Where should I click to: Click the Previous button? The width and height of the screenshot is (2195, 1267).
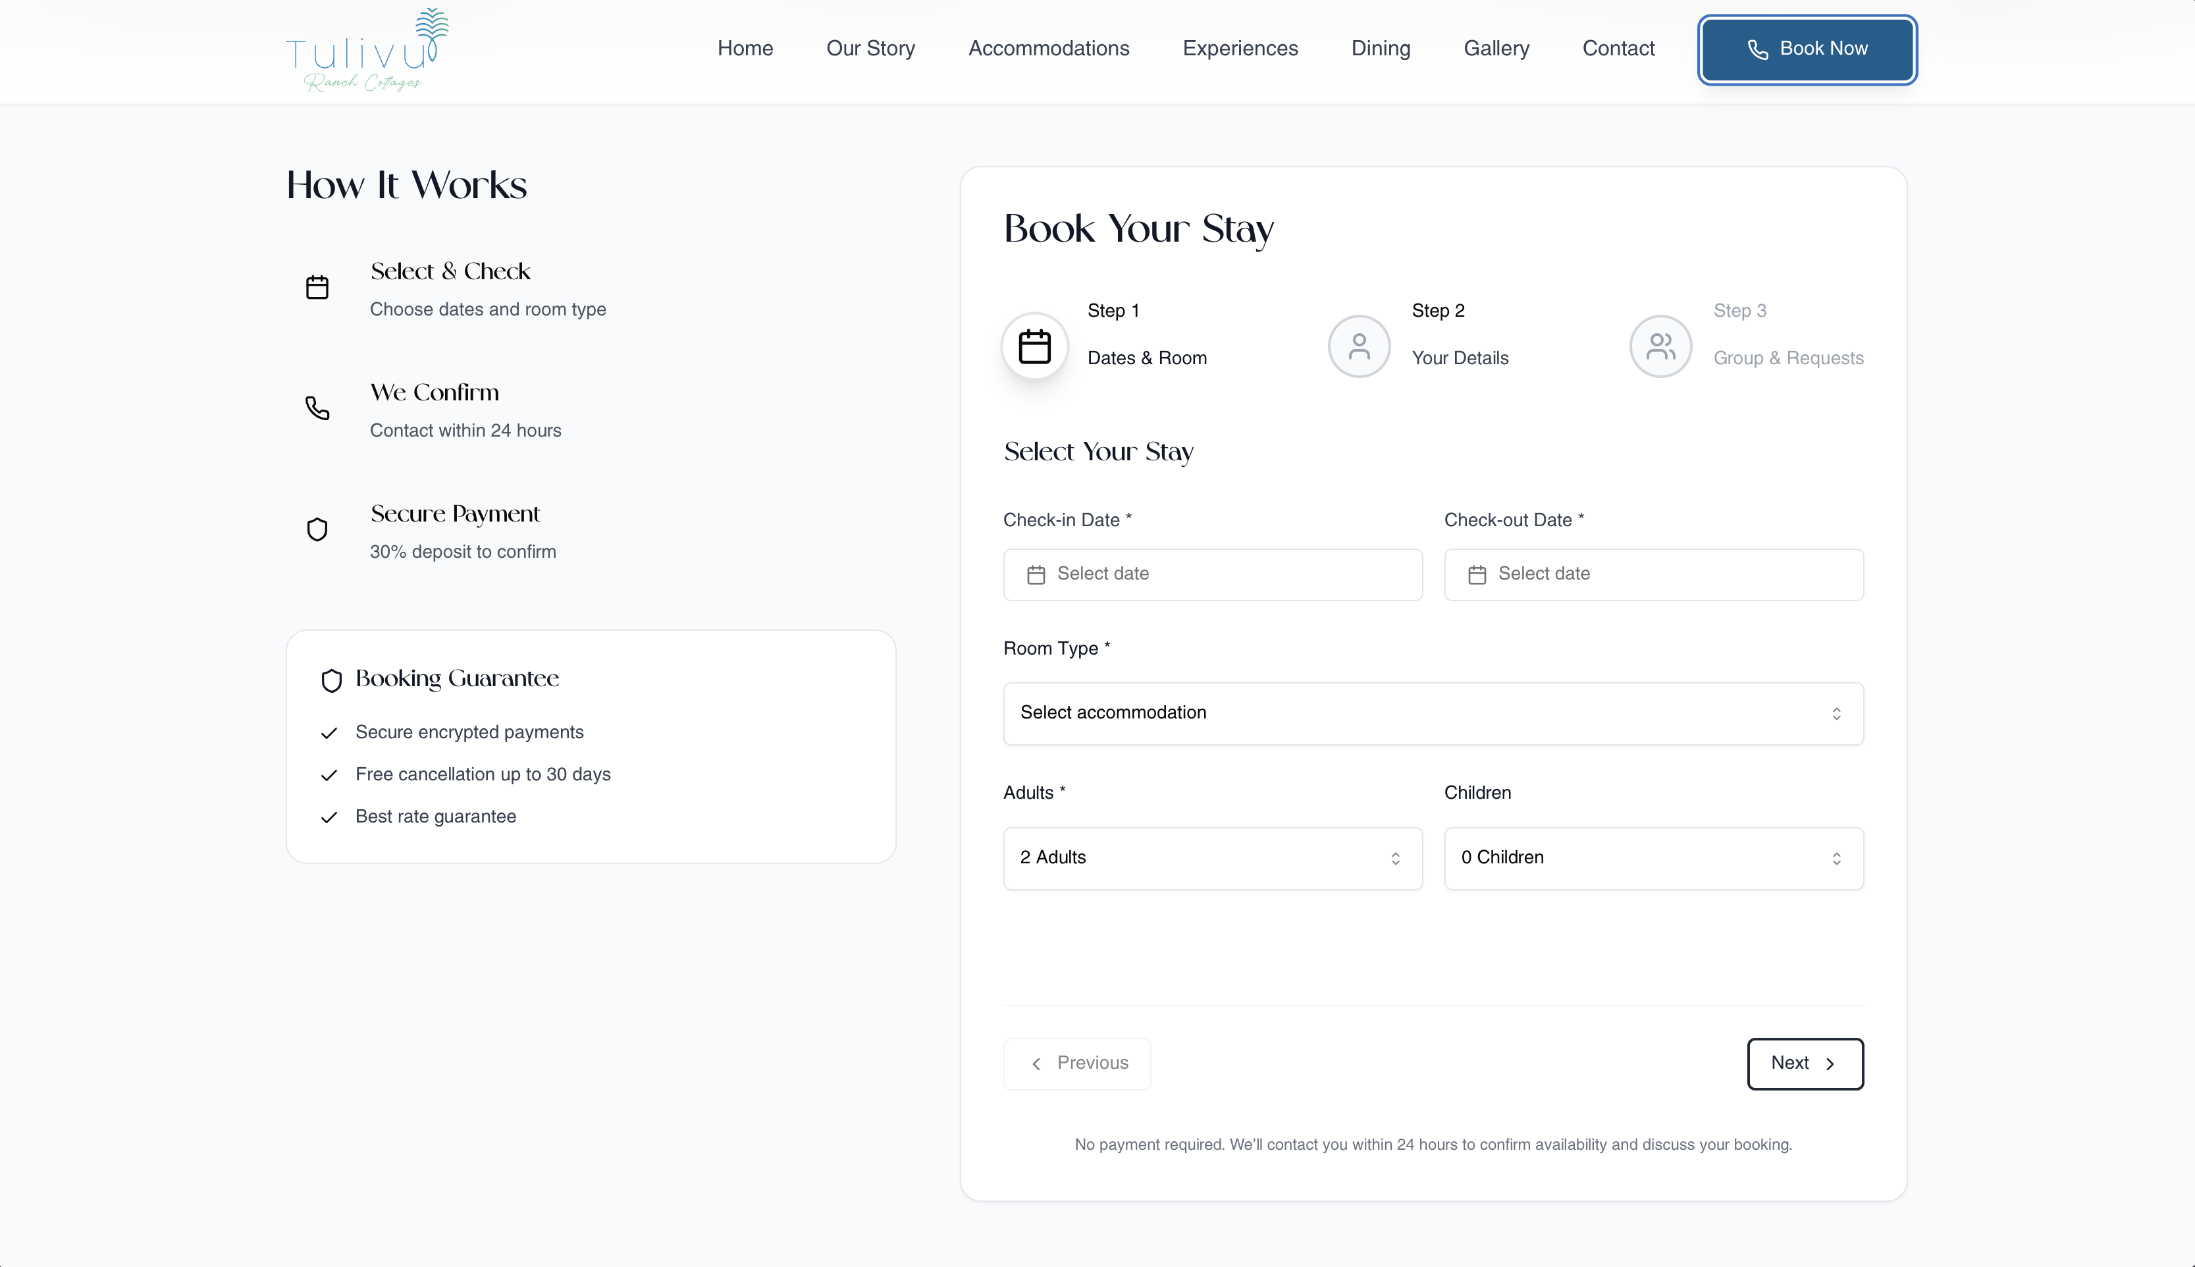tap(1077, 1064)
